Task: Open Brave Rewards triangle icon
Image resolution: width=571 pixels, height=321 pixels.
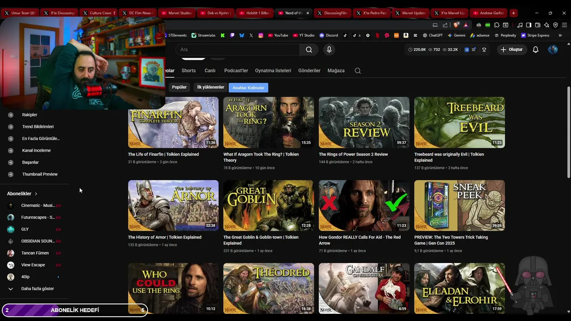Action: pos(466,25)
